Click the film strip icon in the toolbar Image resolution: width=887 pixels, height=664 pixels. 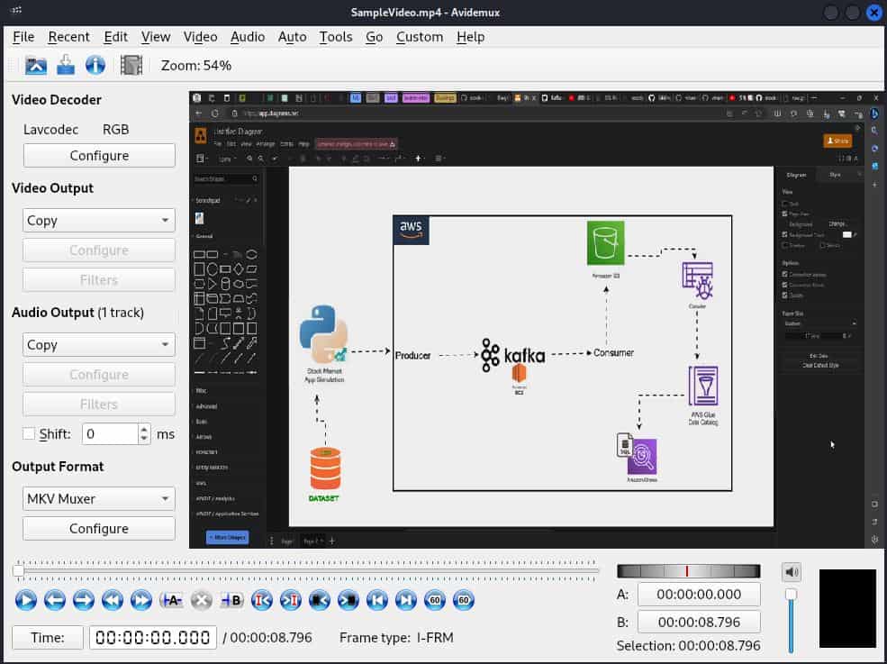click(x=131, y=66)
